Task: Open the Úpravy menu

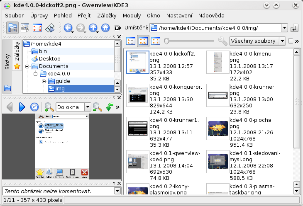Action: coord(39,15)
